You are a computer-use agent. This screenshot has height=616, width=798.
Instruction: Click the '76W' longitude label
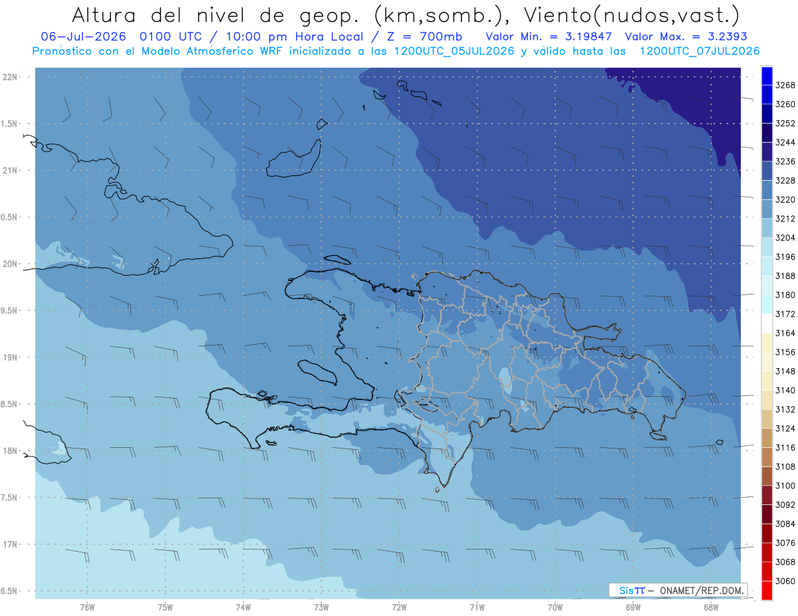point(87,607)
